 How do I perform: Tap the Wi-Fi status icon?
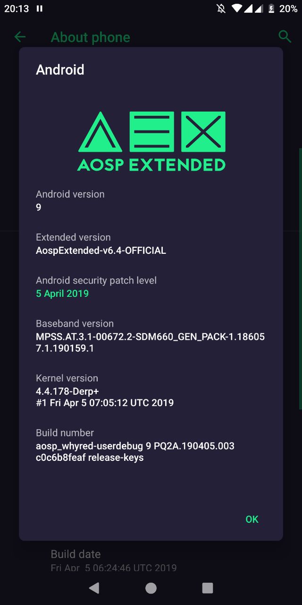coord(237,9)
